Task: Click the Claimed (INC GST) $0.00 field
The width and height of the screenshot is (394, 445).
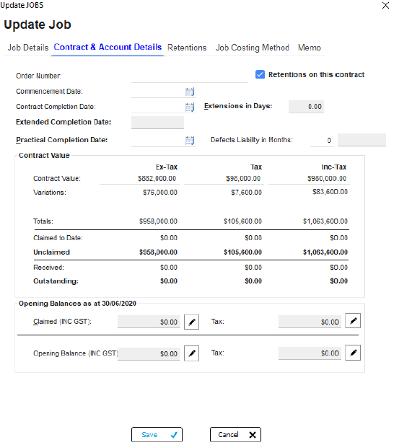Action: pyautogui.click(x=149, y=322)
